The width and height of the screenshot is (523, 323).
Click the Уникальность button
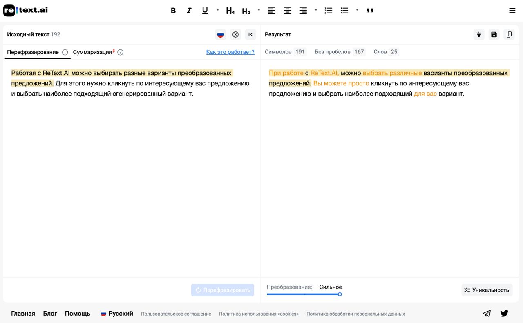point(487,290)
